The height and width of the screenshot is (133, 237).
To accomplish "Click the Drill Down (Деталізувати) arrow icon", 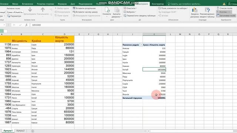I will click(x=30, y=10).
